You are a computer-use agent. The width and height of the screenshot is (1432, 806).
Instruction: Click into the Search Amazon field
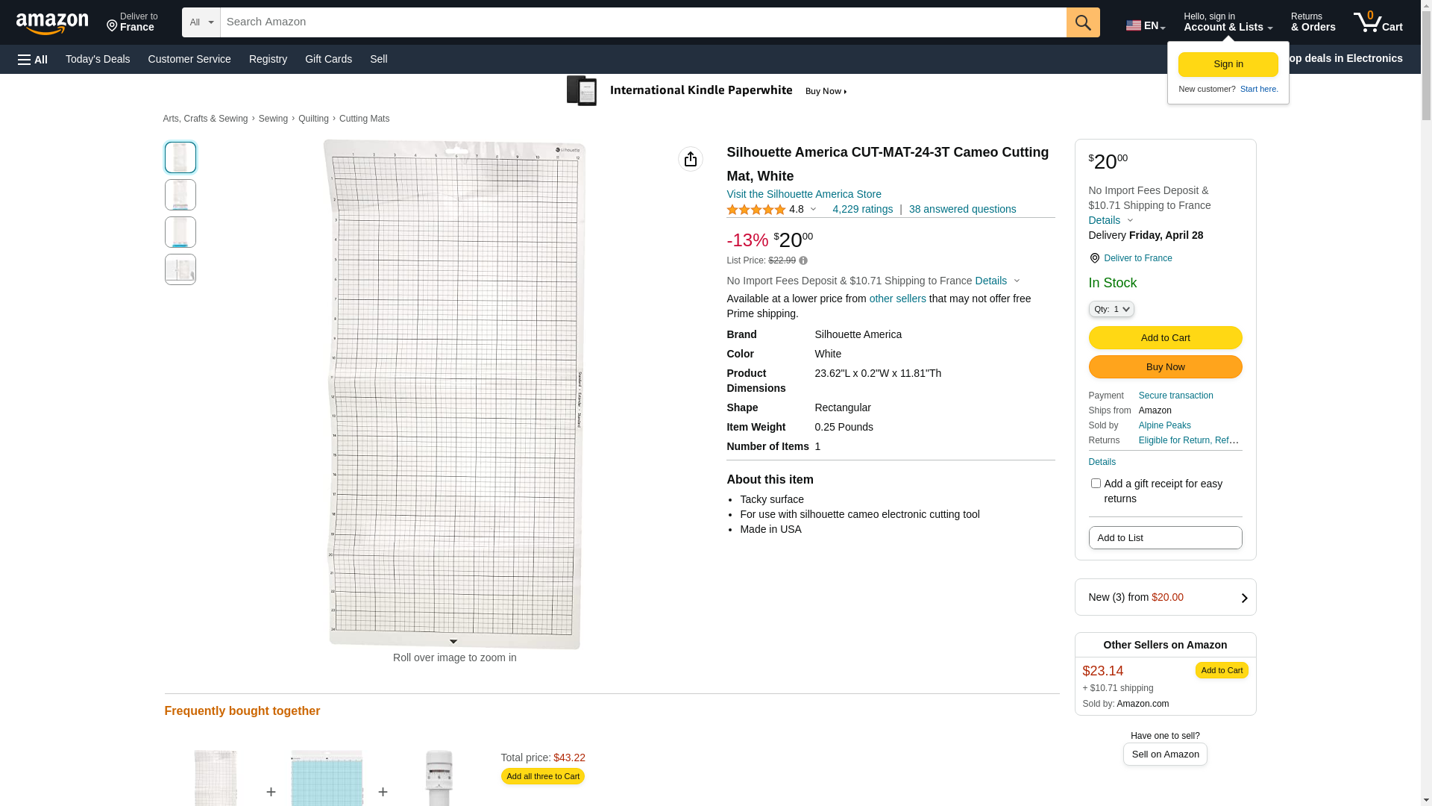coord(643,22)
